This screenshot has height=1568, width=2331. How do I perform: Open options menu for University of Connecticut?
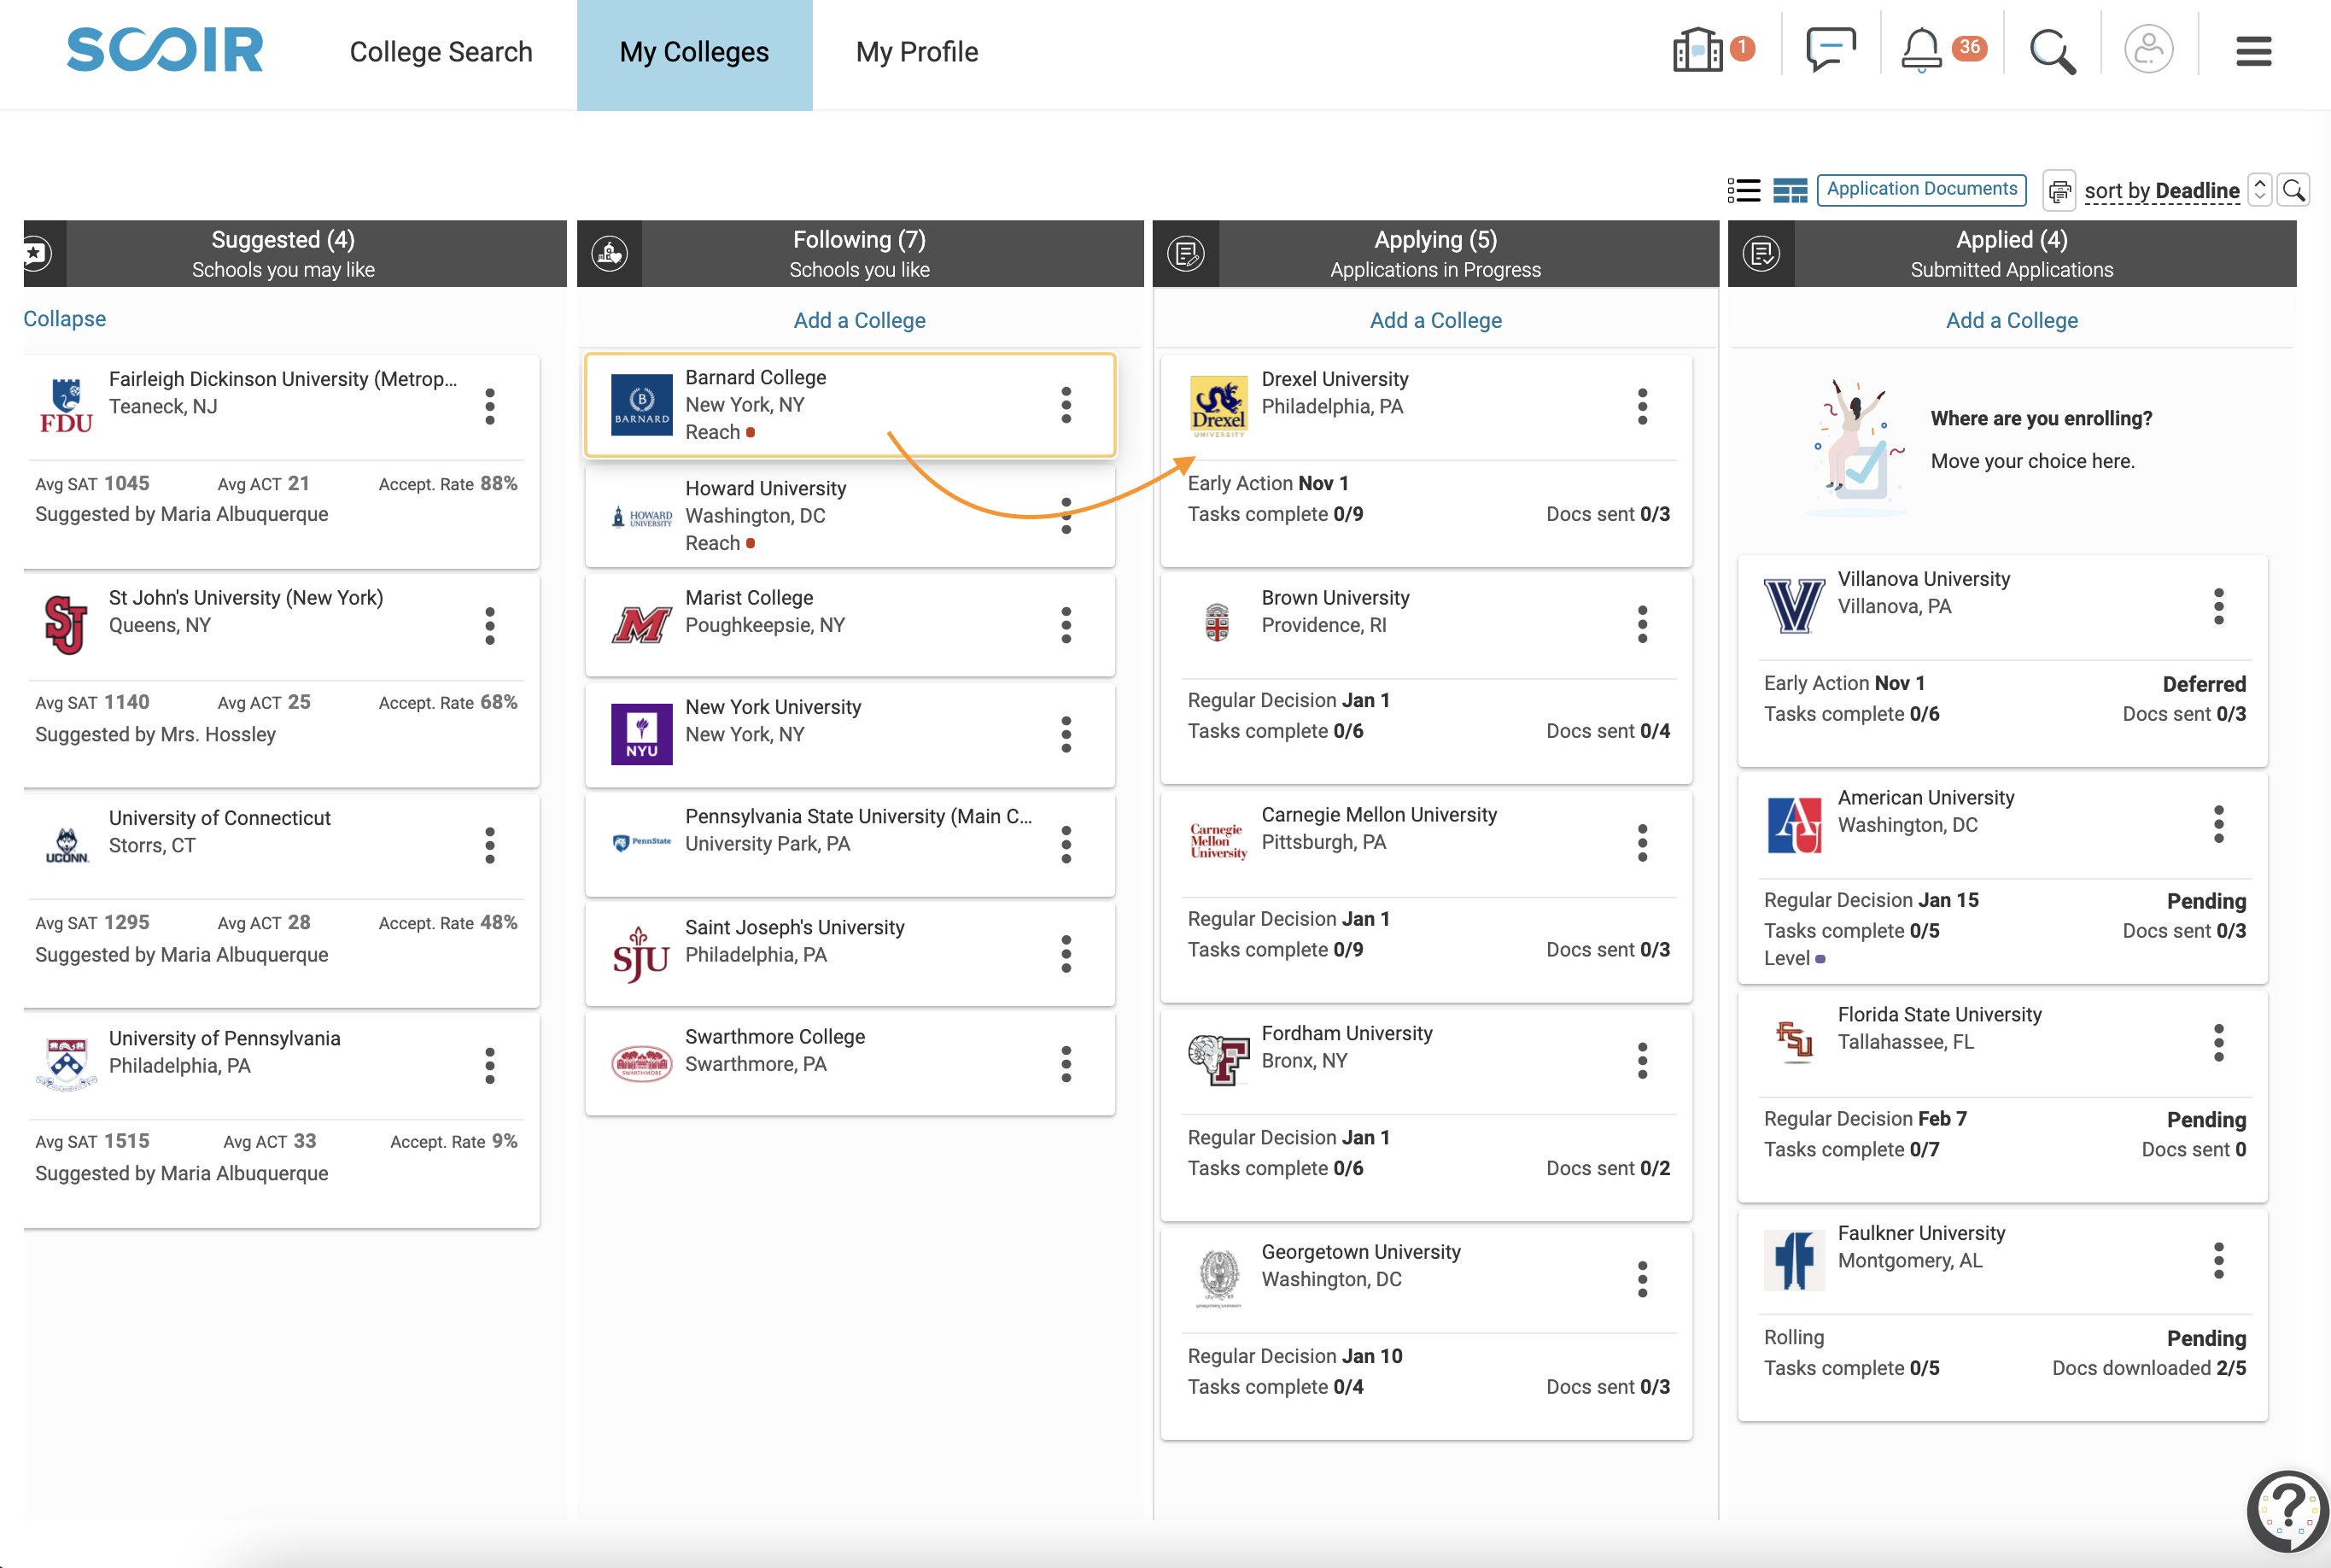[490, 845]
